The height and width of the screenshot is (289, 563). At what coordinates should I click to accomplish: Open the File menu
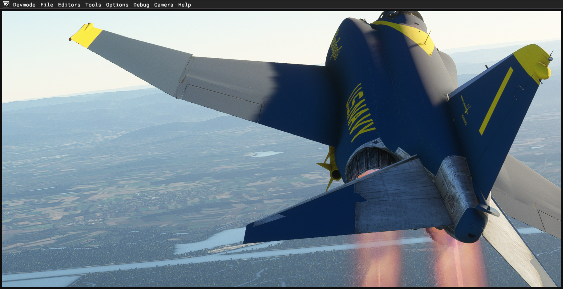pyautogui.click(x=47, y=5)
